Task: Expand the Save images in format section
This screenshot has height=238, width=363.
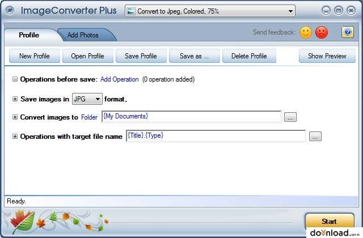Action: click(x=15, y=99)
